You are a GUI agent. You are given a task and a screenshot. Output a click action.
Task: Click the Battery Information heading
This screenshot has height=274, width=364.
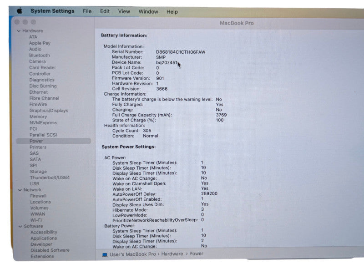124,36
